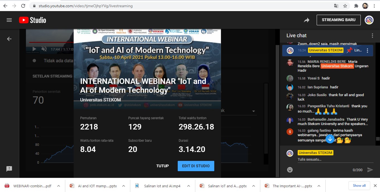
Task: Open options for pinned Universitas STEKOM message
Action: [367, 51]
